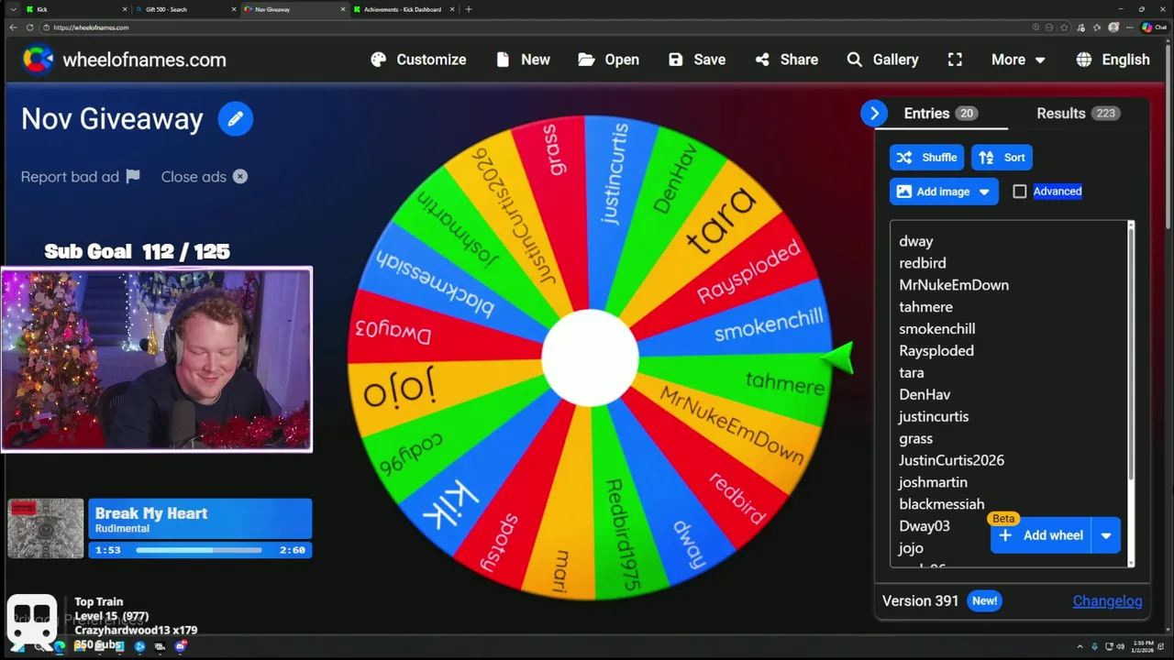1174x660 pixels.
Task: Click 'smokenchill' in the entries list
Action: coord(937,329)
